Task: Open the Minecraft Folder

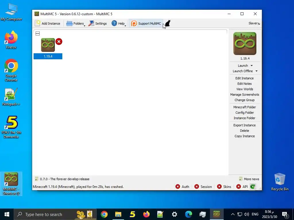Action: (x=245, y=107)
